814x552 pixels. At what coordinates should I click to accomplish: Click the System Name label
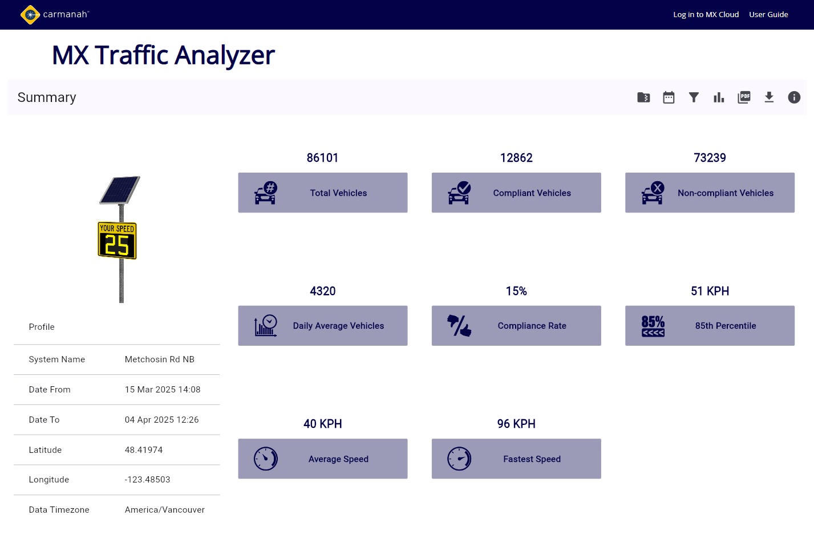57,359
